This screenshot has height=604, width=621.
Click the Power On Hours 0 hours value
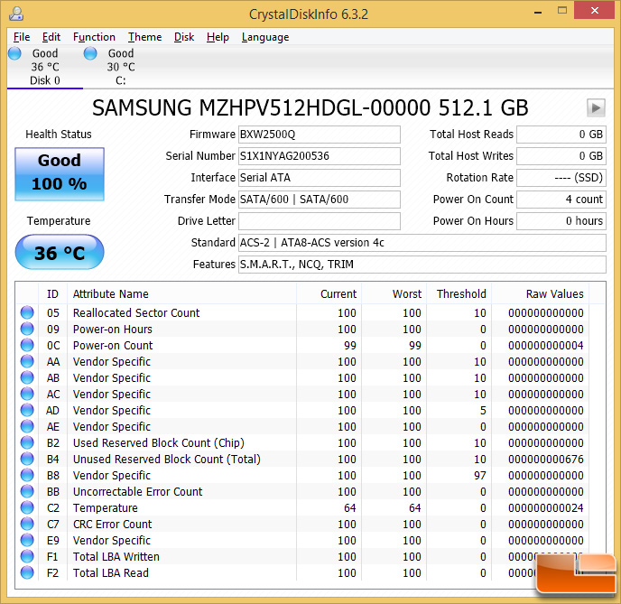click(561, 221)
